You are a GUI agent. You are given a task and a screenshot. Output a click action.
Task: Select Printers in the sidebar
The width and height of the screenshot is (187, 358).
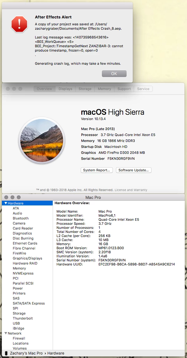pyautogui.click(x=19, y=293)
